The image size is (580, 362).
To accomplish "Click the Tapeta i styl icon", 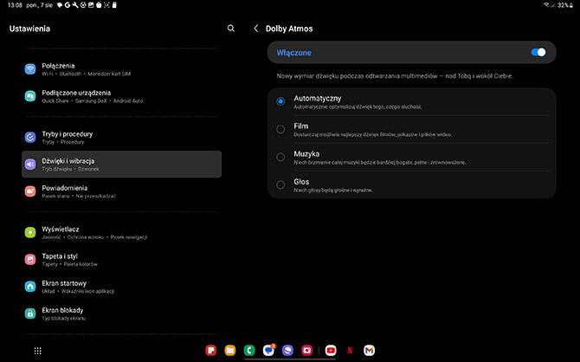I will pyautogui.click(x=30, y=260).
